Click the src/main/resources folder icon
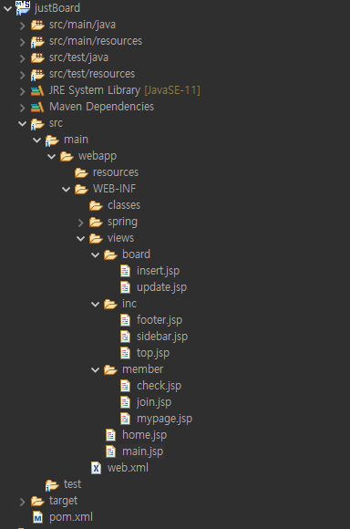Image resolution: width=350 pixels, height=529 pixels. [x=37, y=41]
